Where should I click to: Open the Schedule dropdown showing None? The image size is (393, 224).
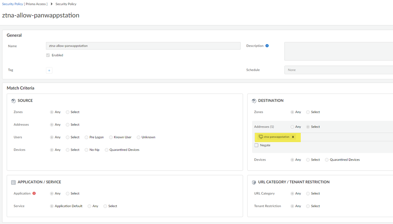338,70
